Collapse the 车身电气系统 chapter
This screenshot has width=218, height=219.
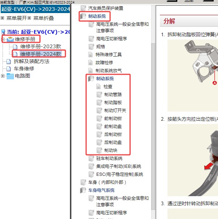[101, 190]
